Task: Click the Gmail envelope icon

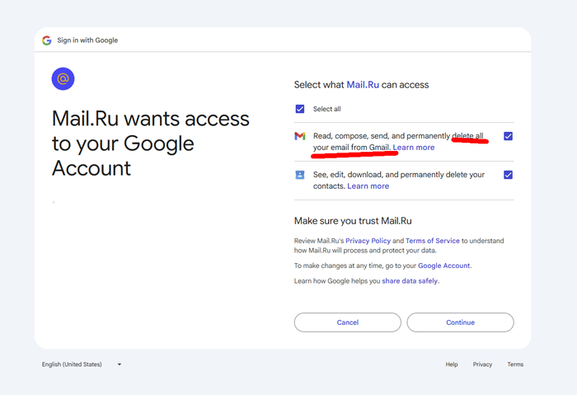Action: 300,136
